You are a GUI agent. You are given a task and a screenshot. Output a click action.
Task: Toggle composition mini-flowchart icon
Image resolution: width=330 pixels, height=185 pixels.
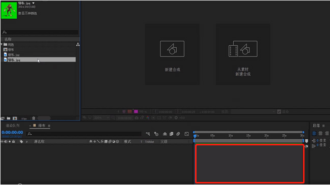(148, 134)
